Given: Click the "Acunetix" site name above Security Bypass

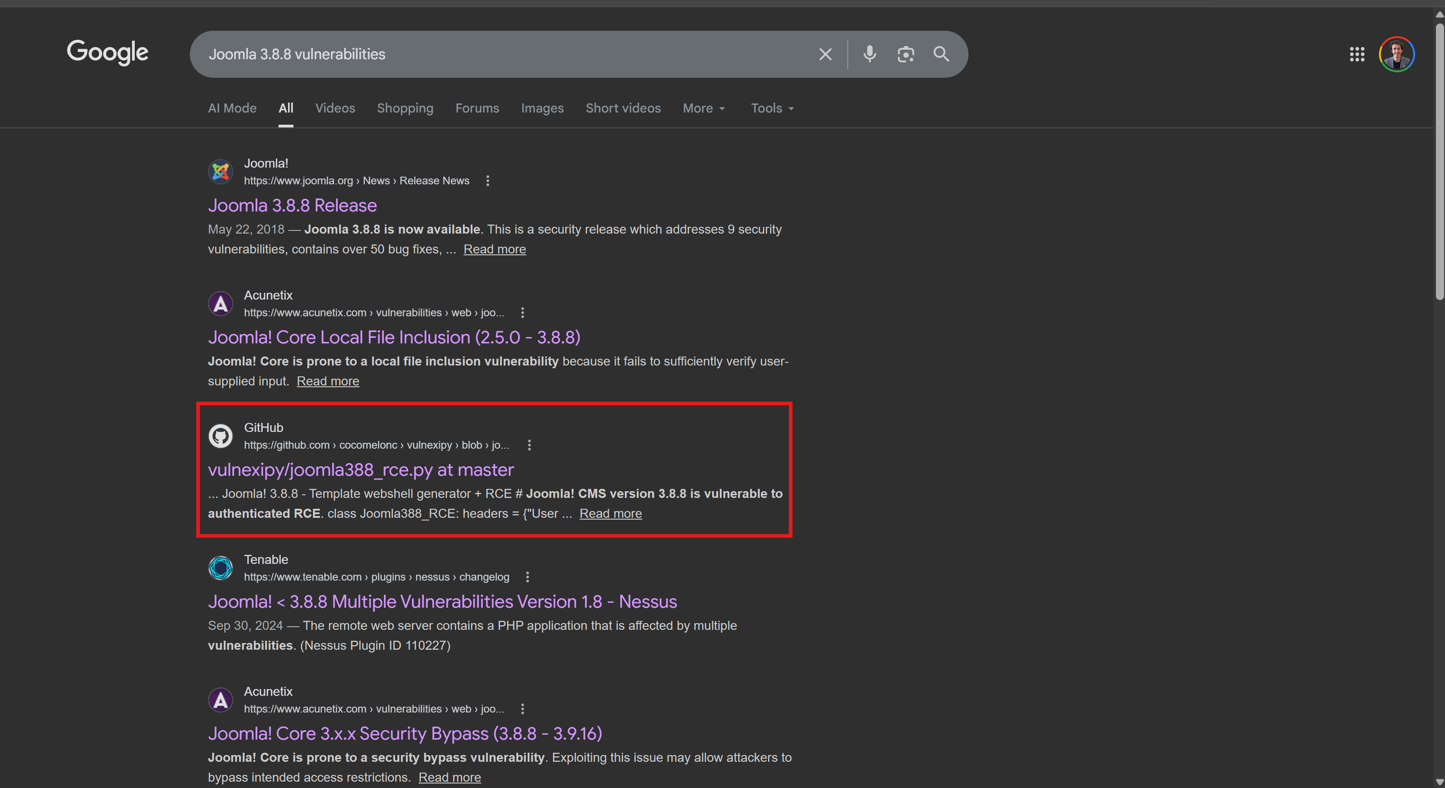Looking at the screenshot, I should tap(268, 692).
